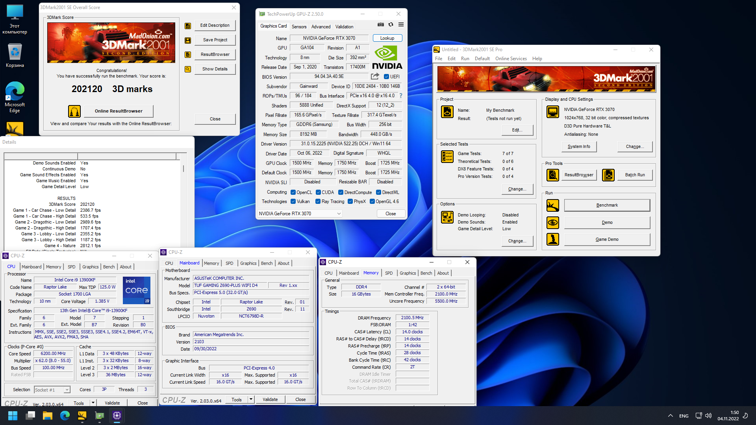Open File Explorer from taskbar
Image resolution: width=756 pixels, height=425 pixels.
(48, 416)
